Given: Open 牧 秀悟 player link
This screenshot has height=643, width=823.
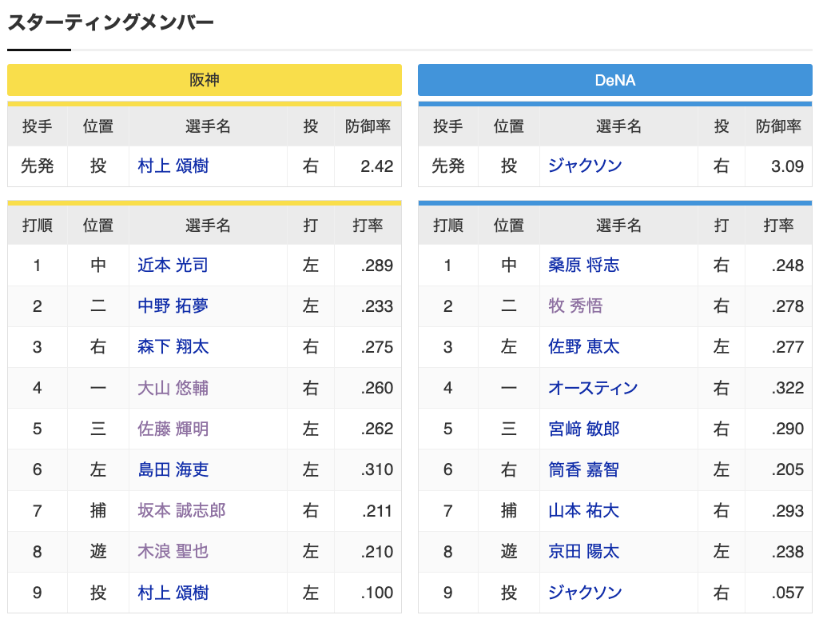Looking at the screenshot, I should point(575,306).
